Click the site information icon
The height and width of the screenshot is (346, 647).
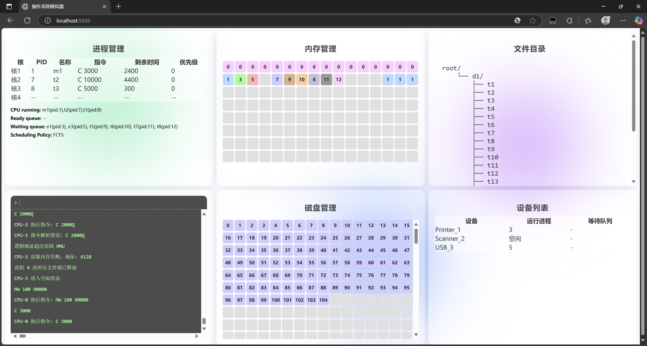[x=48, y=20]
